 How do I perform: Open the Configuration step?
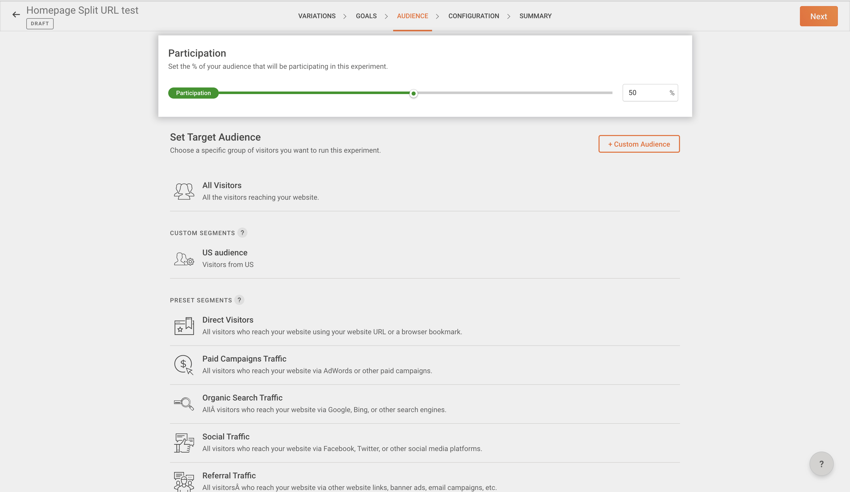tap(473, 16)
